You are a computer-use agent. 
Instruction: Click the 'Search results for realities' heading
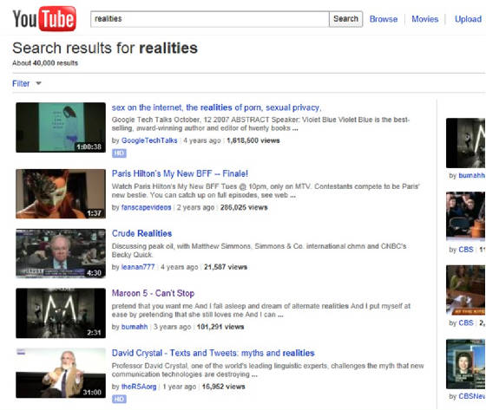(x=105, y=48)
